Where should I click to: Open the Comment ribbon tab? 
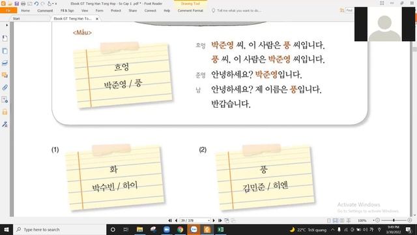(x=45, y=10)
